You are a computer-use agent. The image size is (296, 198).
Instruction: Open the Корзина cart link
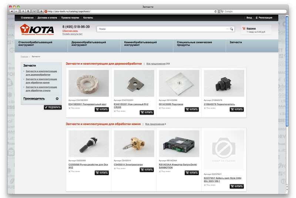[x=251, y=29]
